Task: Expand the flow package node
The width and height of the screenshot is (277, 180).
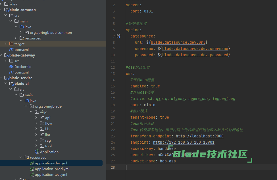Action: [x=36, y=123]
